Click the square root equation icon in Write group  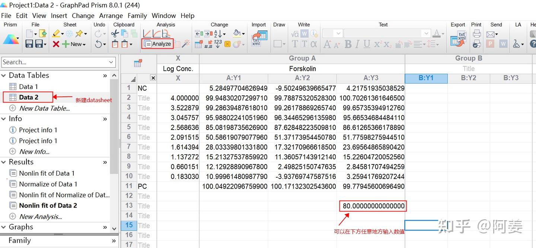295,33
